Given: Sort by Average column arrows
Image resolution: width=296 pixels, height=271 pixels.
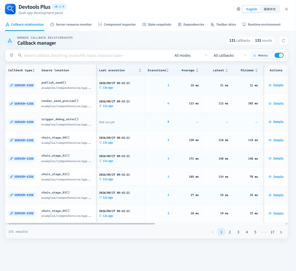Looking at the screenshot, I should pyautogui.click(x=197, y=71).
